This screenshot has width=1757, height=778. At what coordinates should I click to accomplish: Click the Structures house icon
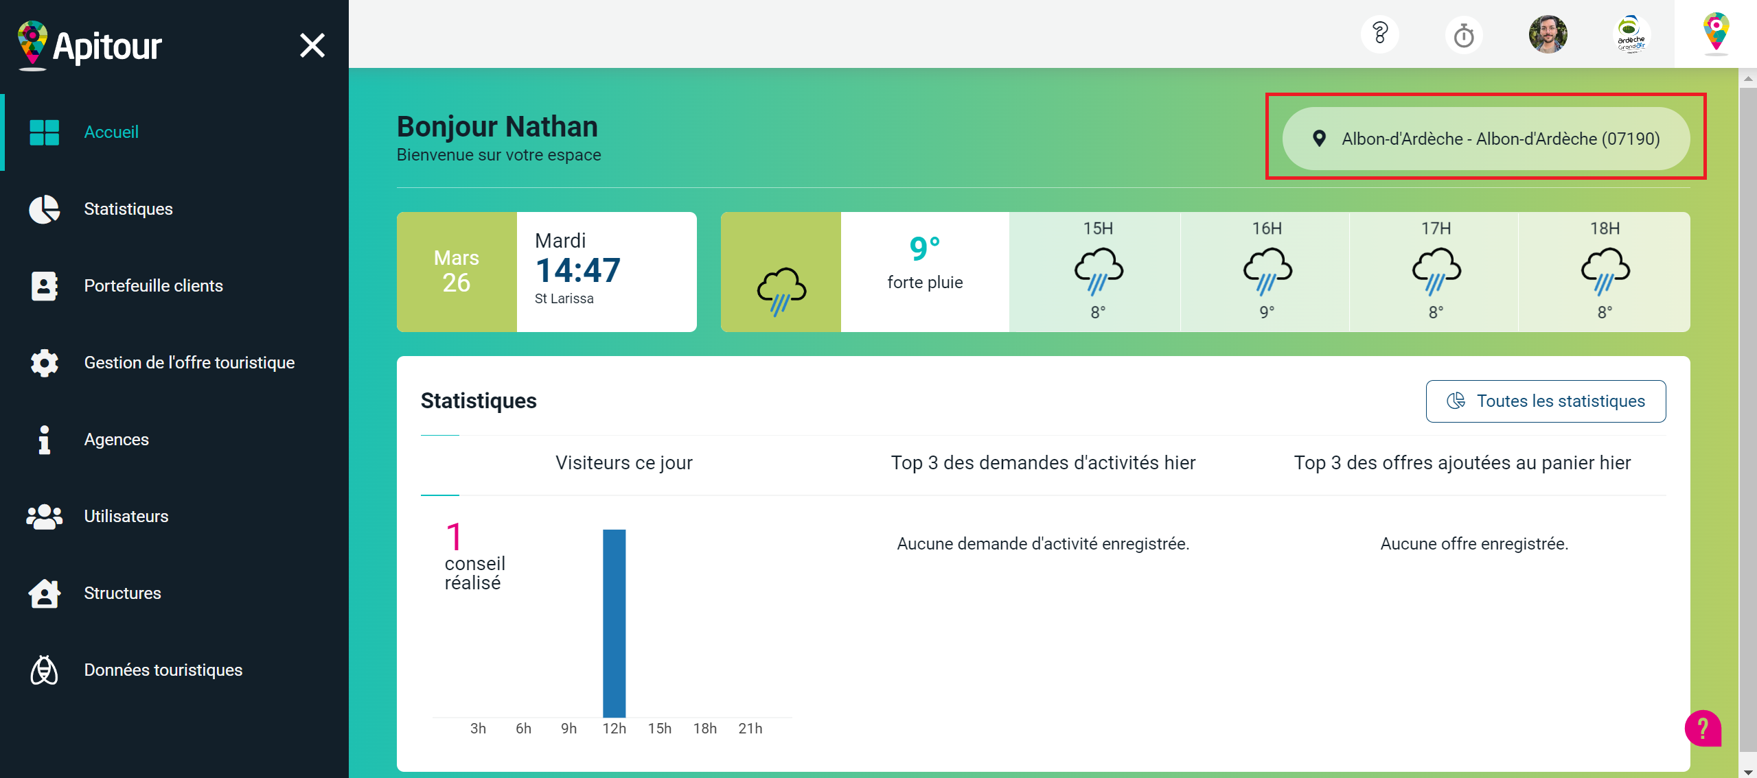point(45,593)
